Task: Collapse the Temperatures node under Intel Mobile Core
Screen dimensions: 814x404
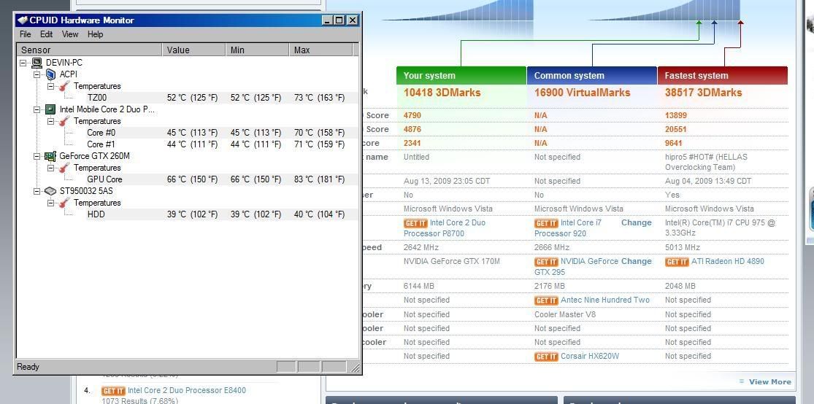Action: [x=51, y=121]
